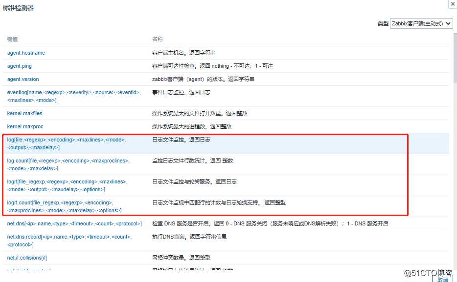Click description 操作系统最大的文件打开数量

click(x=200, y=113)
